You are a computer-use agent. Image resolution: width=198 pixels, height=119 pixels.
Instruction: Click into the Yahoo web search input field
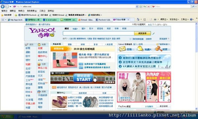98,33
